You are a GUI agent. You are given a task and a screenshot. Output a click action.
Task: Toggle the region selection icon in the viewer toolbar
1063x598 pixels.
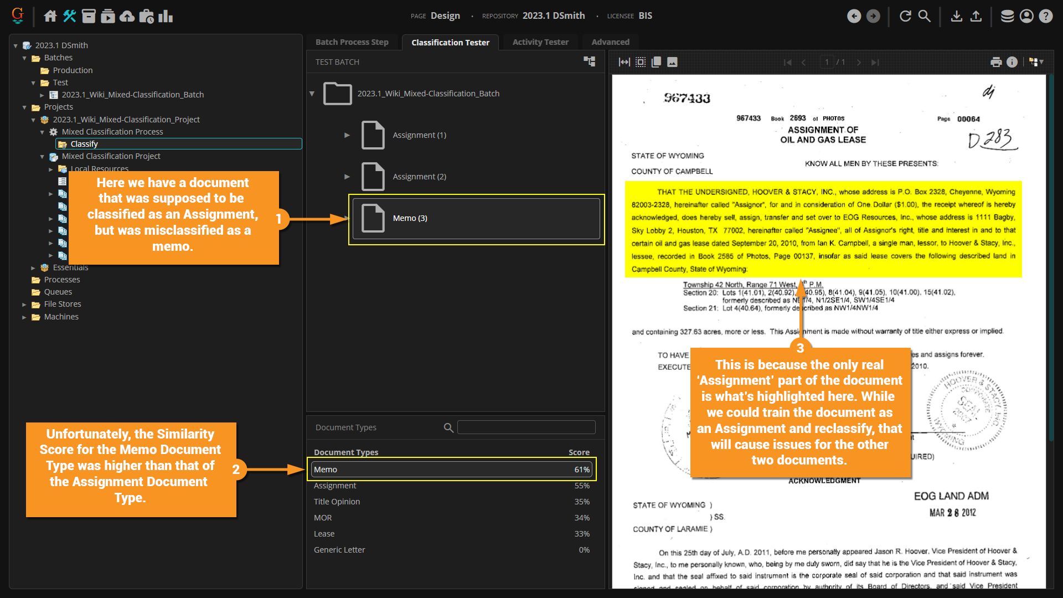coord(641,62)
